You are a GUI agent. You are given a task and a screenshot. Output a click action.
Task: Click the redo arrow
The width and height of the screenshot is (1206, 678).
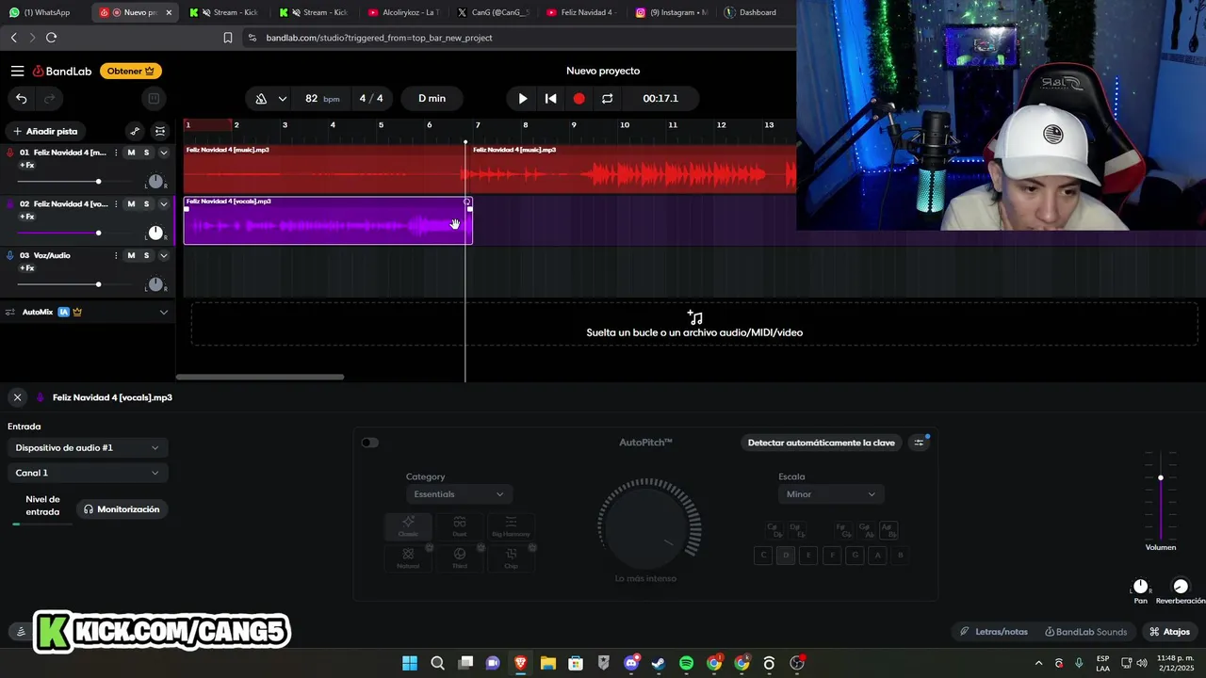tap(50, 98)
